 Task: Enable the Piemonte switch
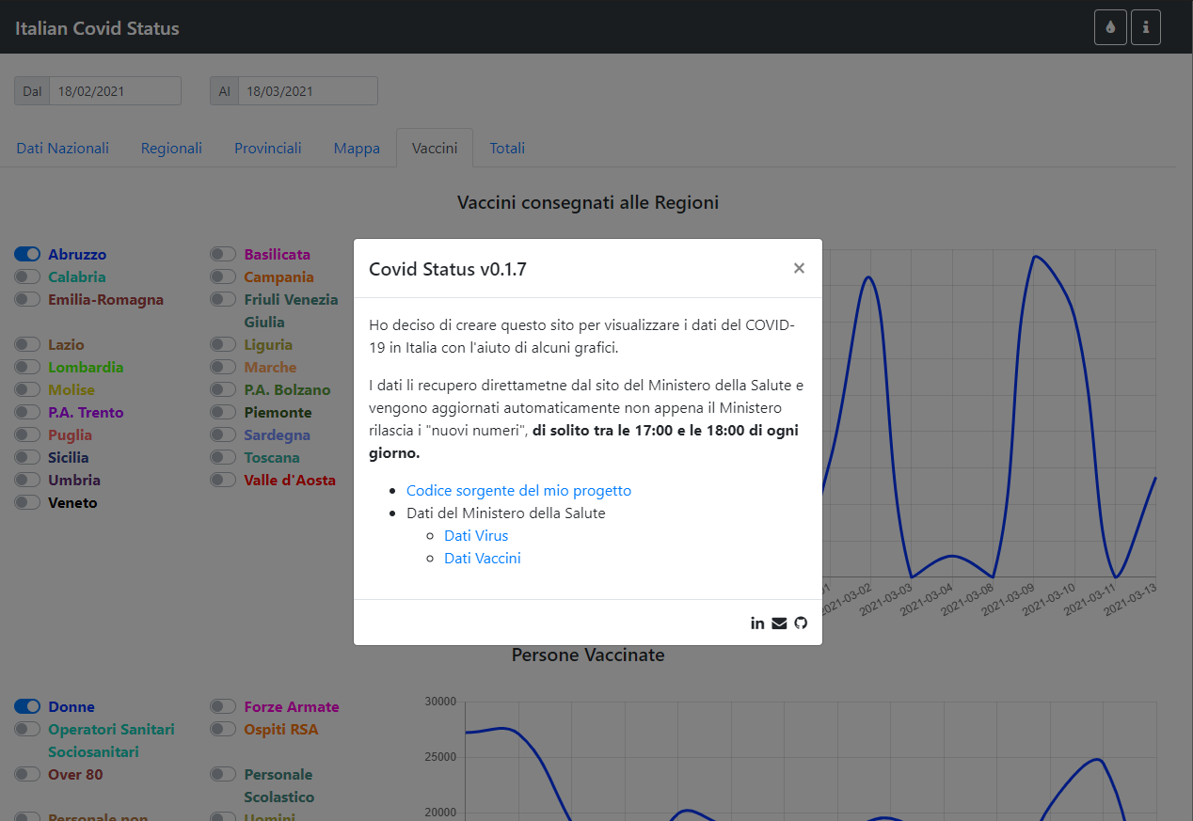223,412
